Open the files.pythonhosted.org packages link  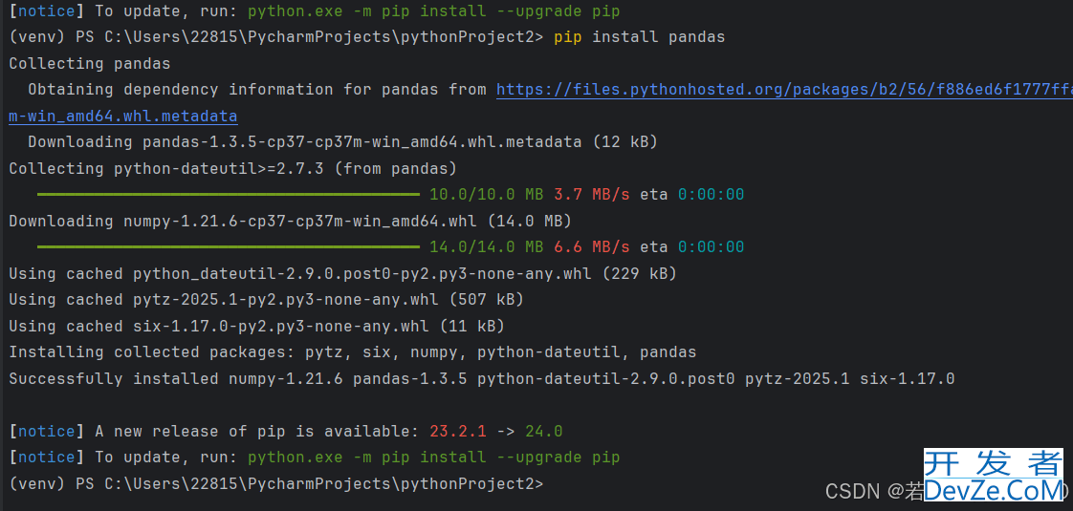[x=784, y=90]
